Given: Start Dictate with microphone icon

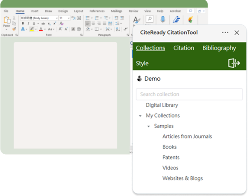Looking at the screenshot, I should (163, 20).
